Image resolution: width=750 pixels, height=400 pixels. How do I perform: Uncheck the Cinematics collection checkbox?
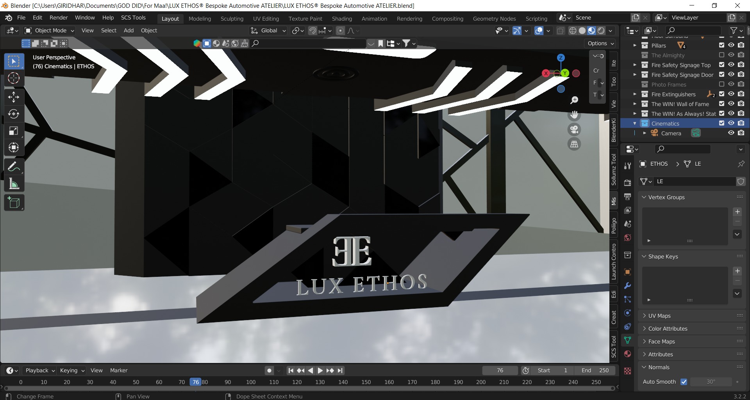pos(721,123)
